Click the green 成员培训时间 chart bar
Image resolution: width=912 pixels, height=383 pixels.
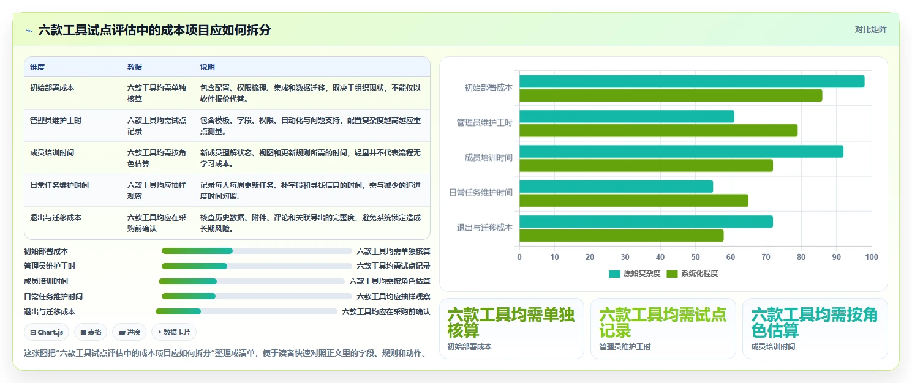tap(646, 166)
